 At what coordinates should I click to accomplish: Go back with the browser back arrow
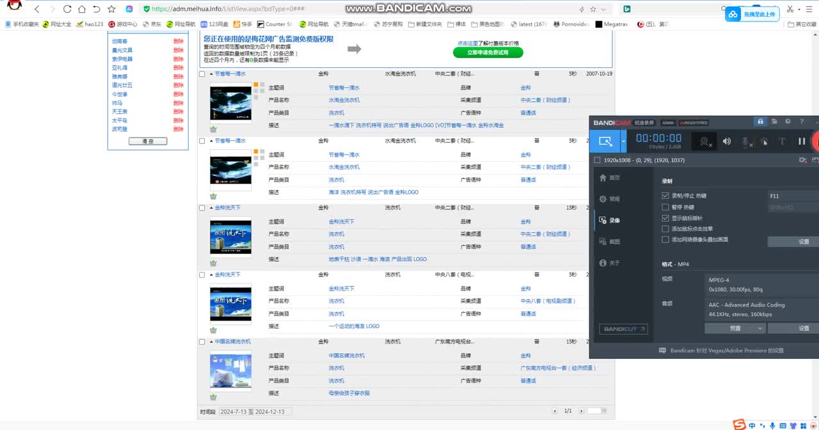click(x=36, y=10)
